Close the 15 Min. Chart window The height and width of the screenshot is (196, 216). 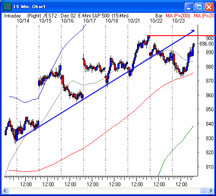click(x=209, y=7)
